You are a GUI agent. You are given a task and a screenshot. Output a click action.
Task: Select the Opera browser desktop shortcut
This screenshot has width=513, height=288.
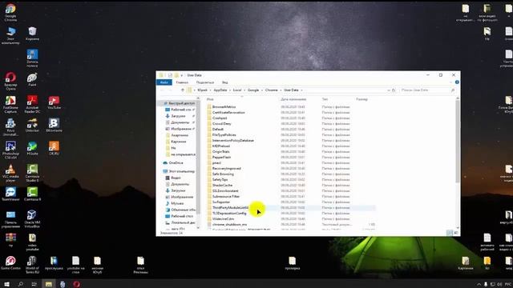coord(10,81)
